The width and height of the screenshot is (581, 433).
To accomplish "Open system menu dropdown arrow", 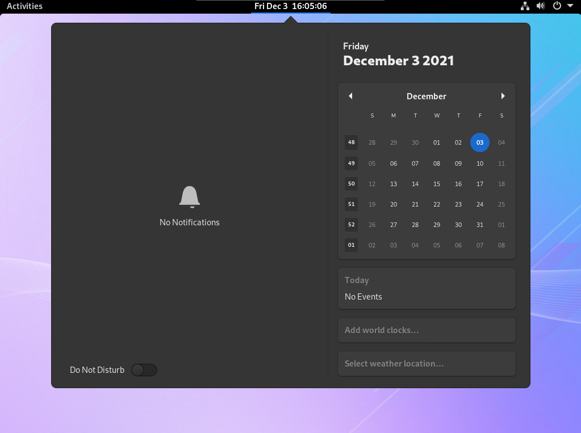I will [570, 6].
